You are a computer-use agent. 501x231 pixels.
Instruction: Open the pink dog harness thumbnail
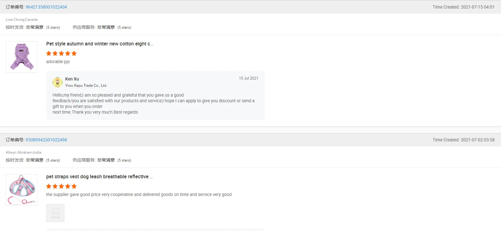click(x=22, y=190)
